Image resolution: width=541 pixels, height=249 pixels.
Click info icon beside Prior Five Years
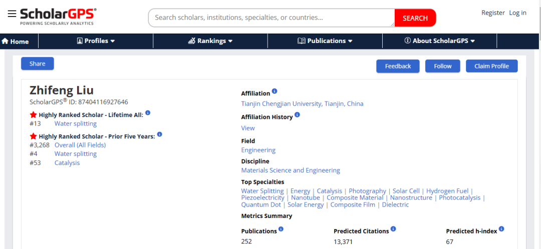tap(160, 134)
